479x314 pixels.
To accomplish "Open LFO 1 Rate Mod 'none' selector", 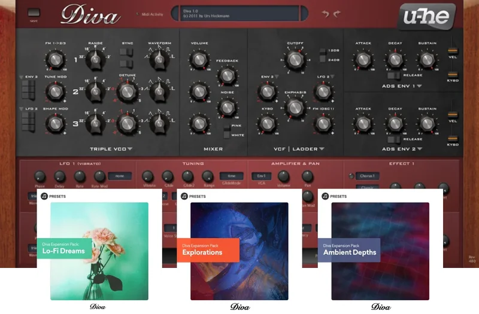I will click(120, 176).
